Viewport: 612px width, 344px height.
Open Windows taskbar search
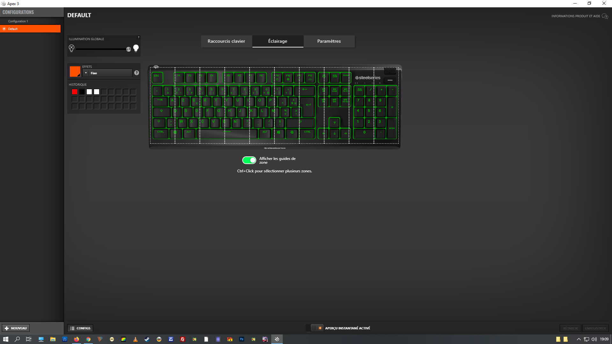tap(17, 339)
